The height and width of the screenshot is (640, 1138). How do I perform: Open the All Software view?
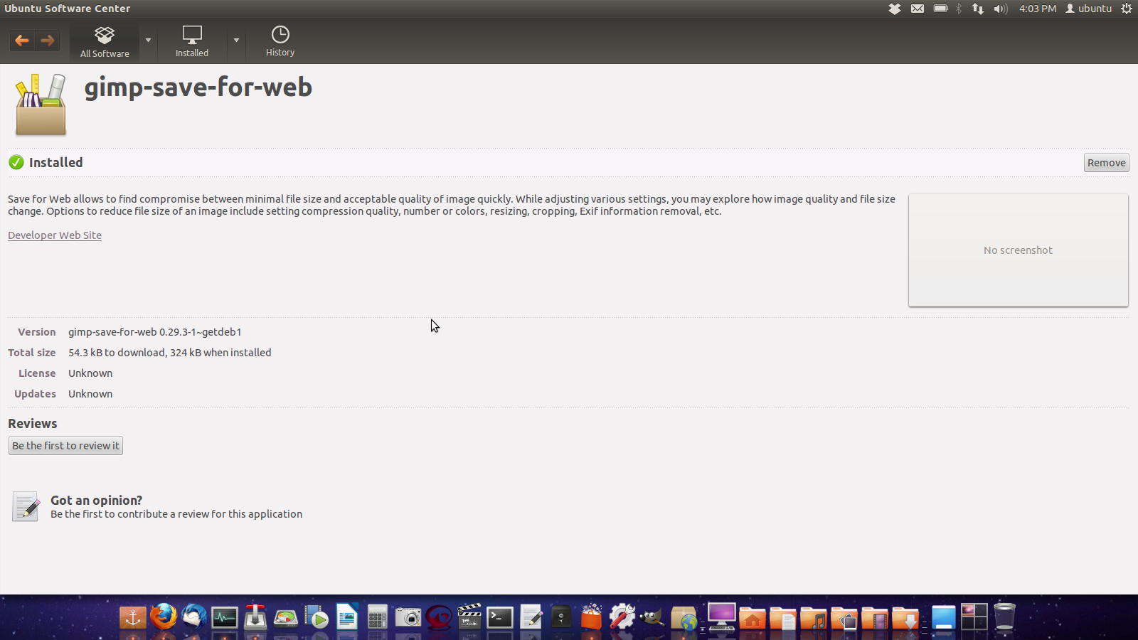point(105,41)
